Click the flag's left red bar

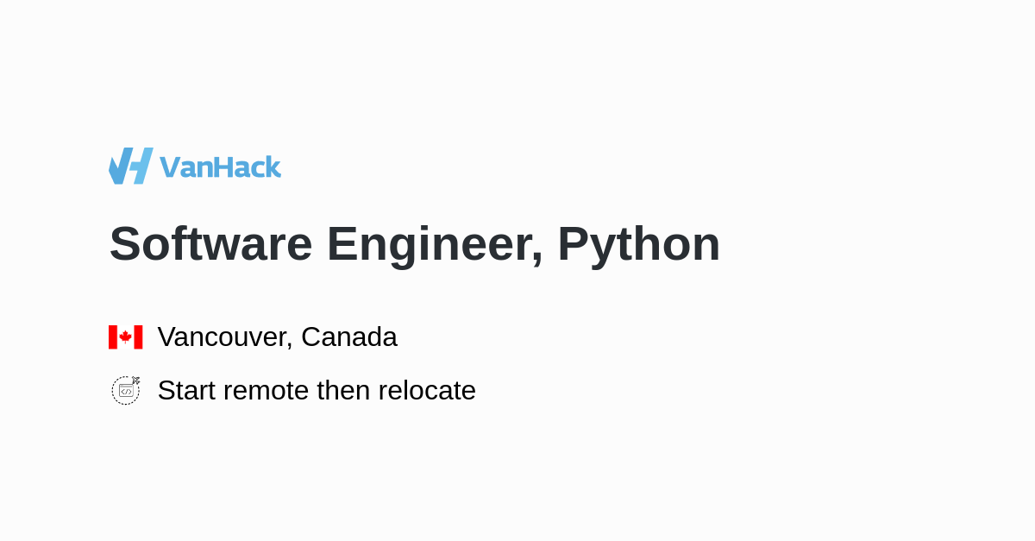pos(112,337)
